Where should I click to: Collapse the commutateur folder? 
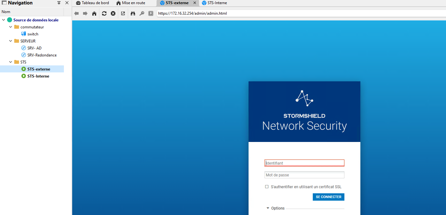click(x=11, y=27)
